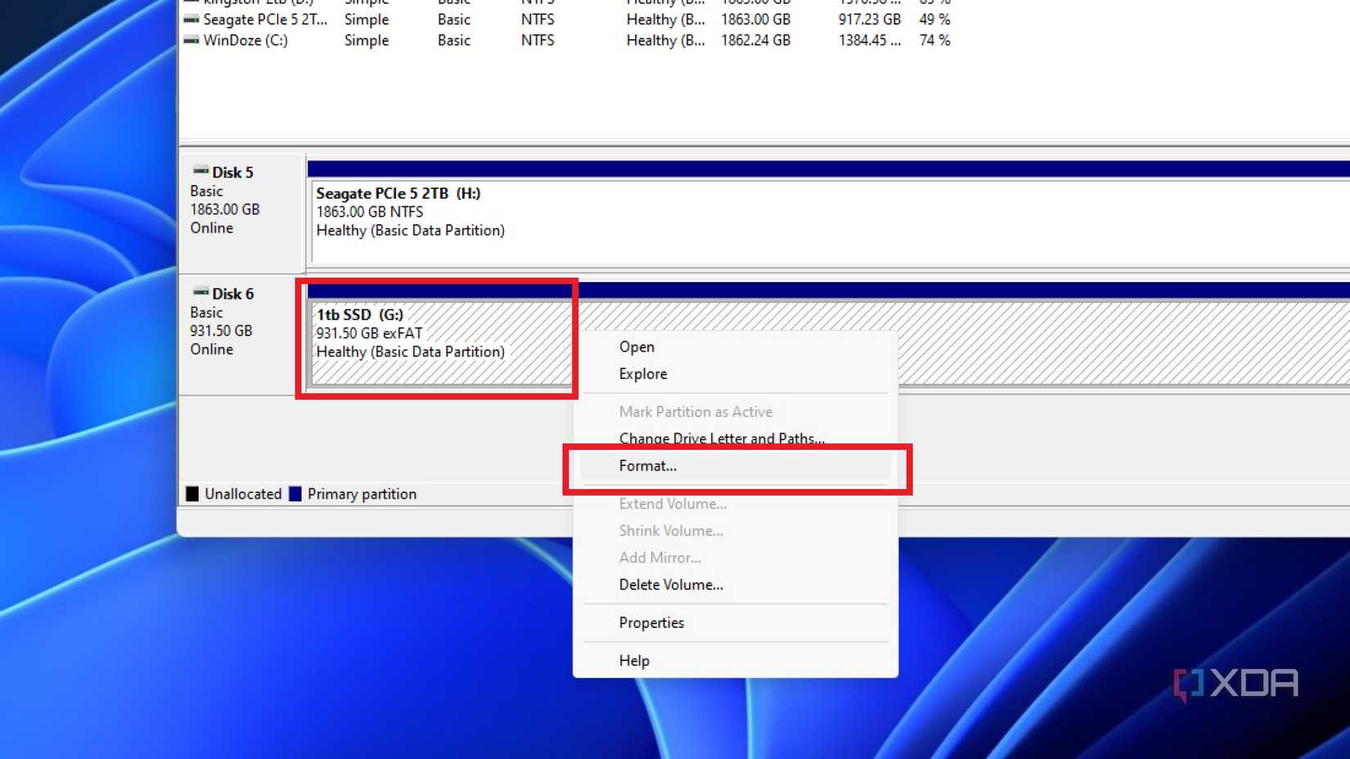The image size is (1350, 759).
Task: Select the Seagate PCIe 5 2TB (H:) partition
Action: click(830, 221)
